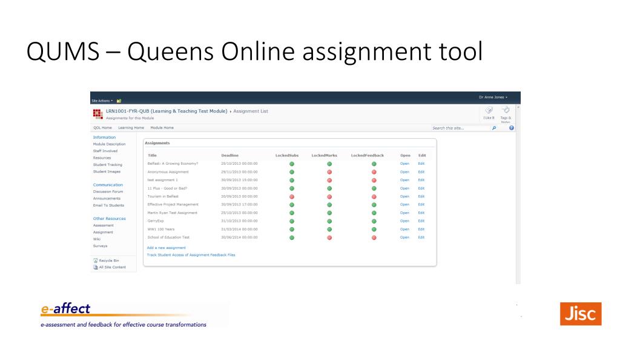This screenshot has width=620, height=349.
Task: Click LockedMarks green dot for 11 Plus - Good or Bad?
Action: [329, 188]
